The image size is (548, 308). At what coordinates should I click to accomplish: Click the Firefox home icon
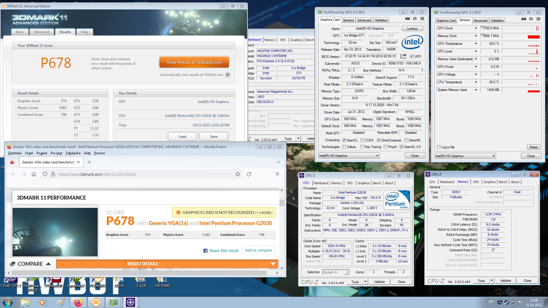coord(34,174)
